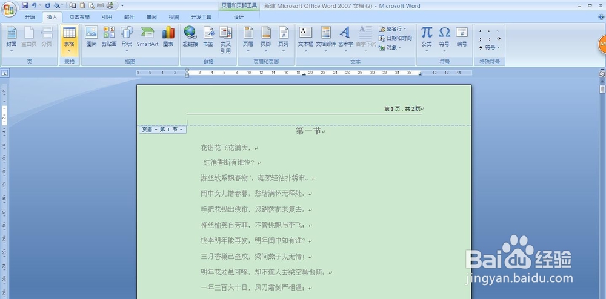Open the References (引用) tab

[x=107, y=17]
